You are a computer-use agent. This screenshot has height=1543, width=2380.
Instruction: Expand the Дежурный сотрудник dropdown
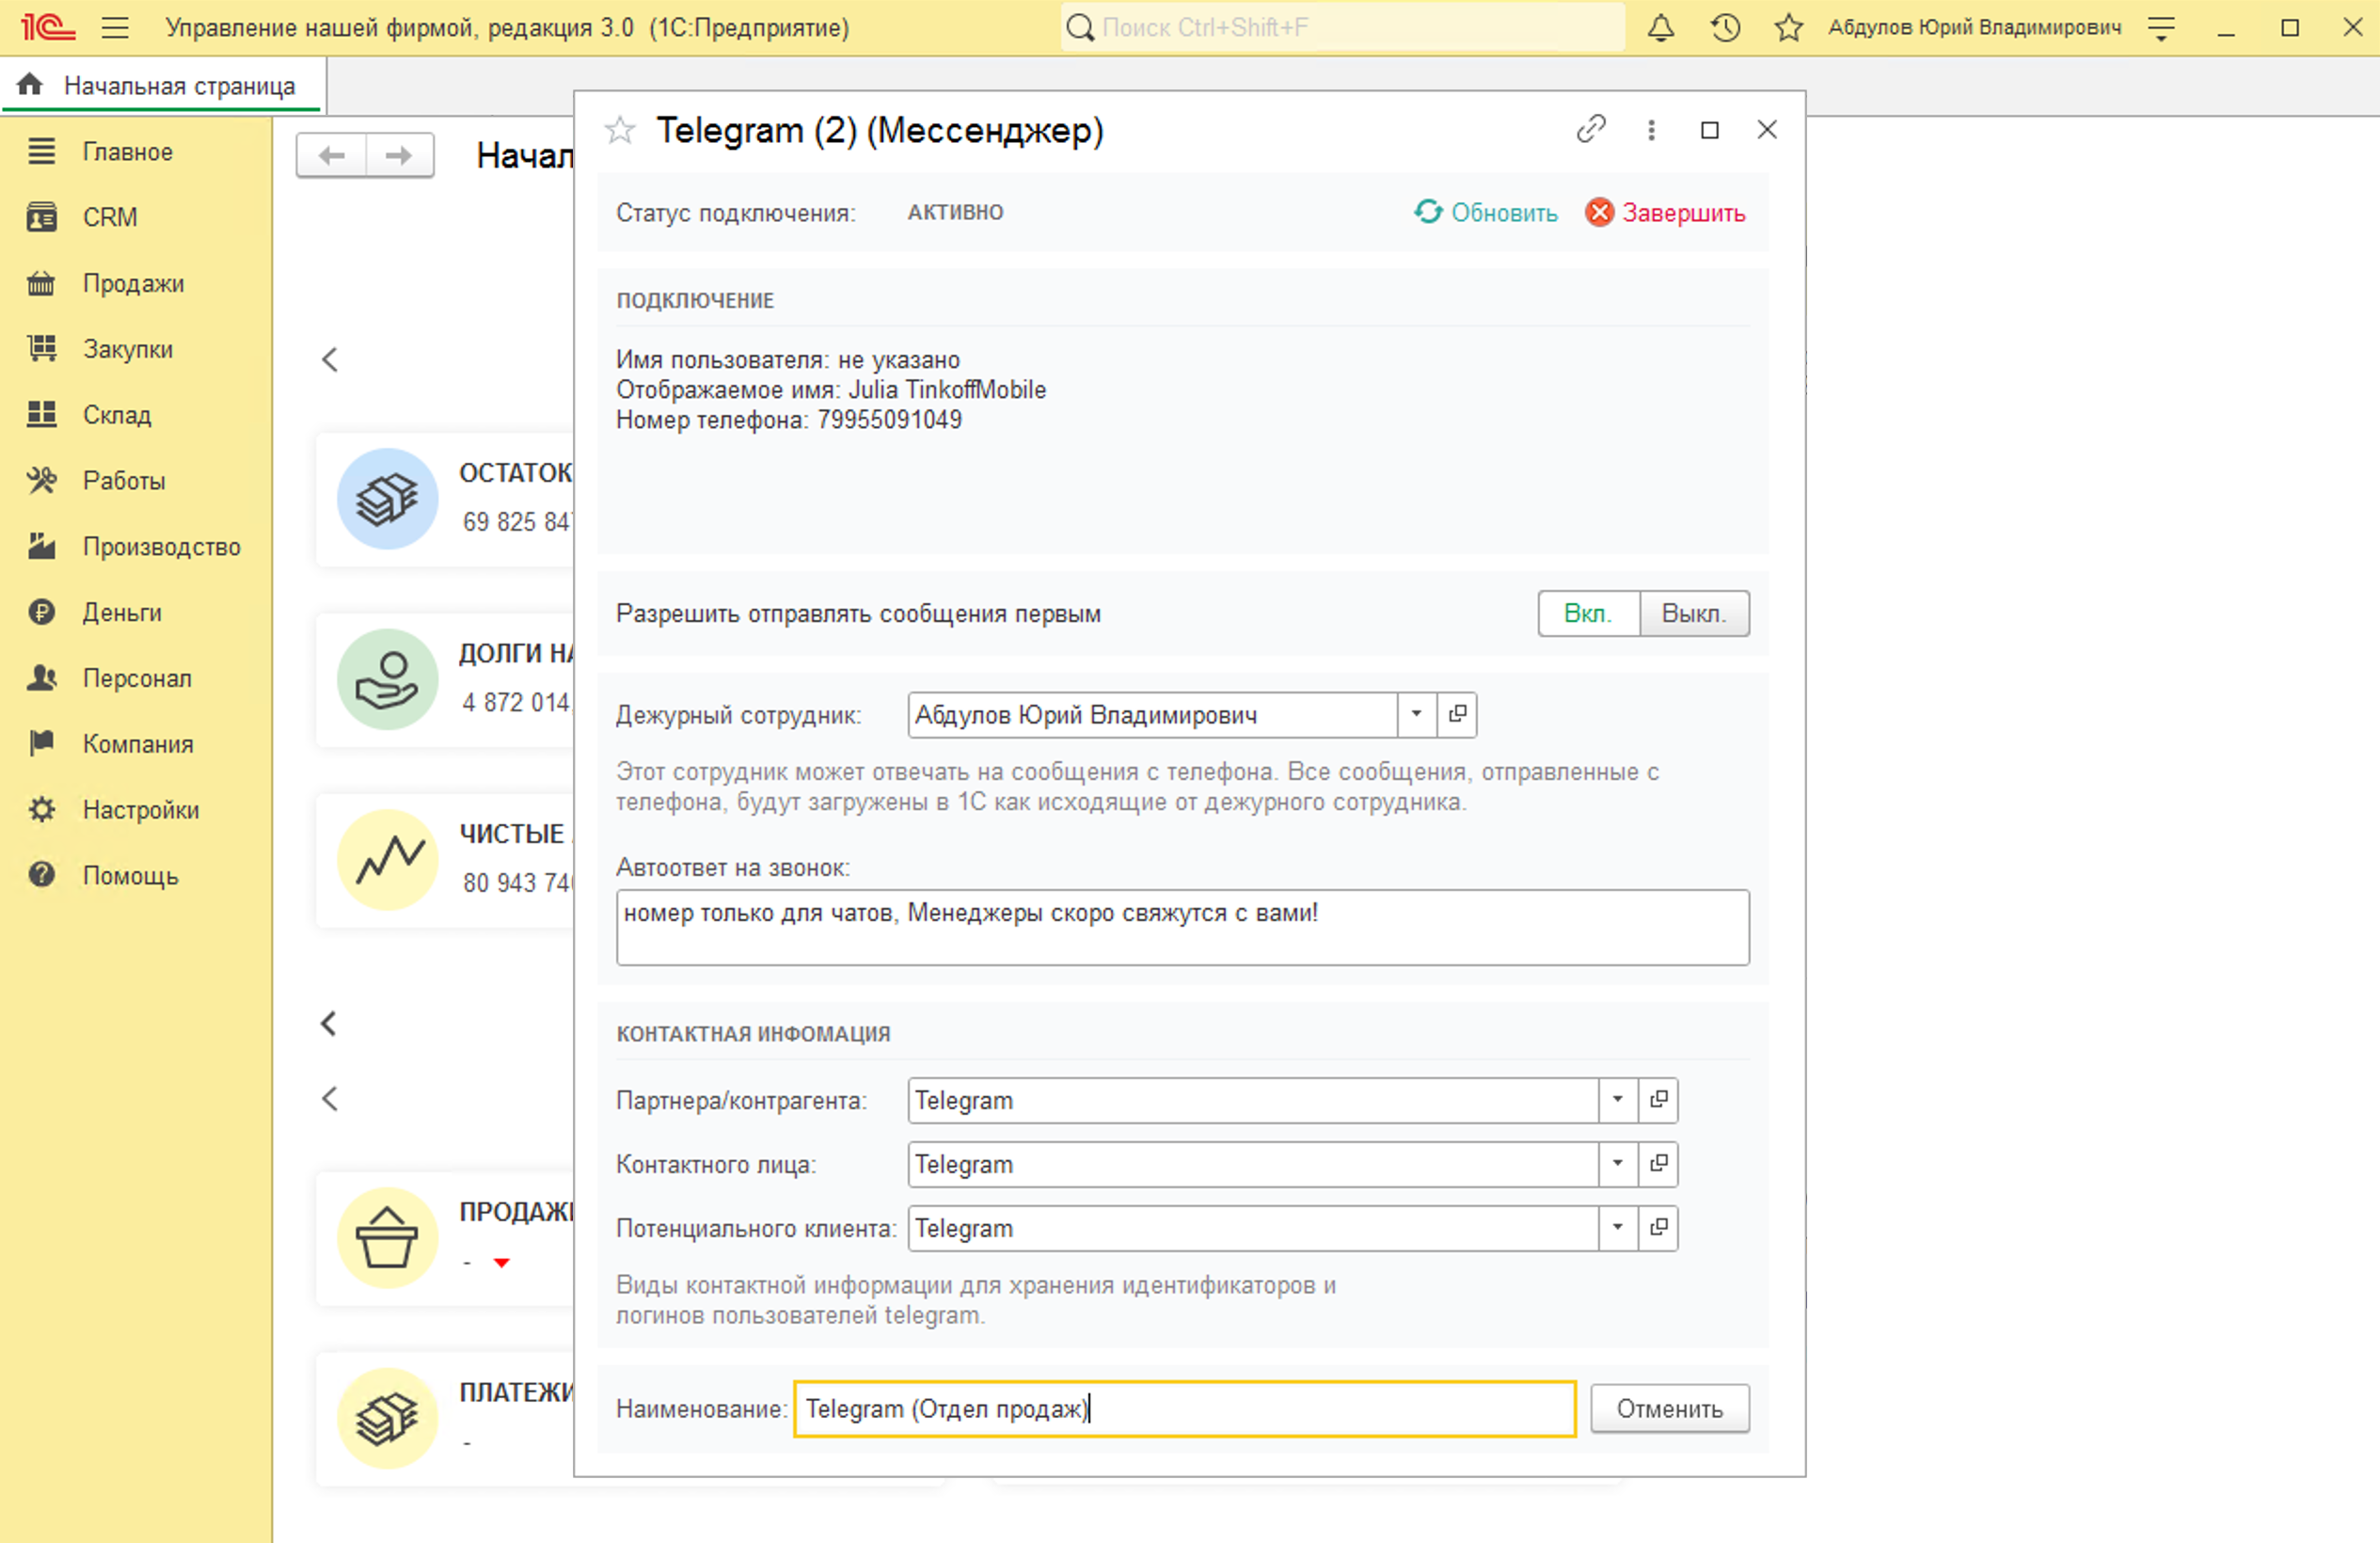point(1416,714)
